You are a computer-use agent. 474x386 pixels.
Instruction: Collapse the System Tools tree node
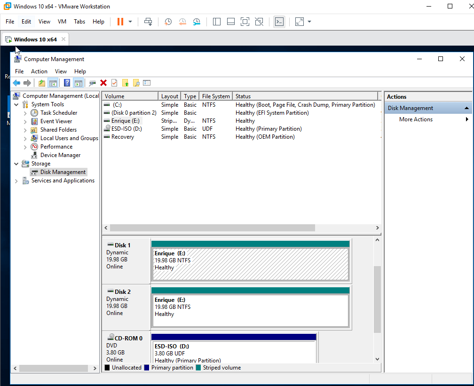[16, 104]
